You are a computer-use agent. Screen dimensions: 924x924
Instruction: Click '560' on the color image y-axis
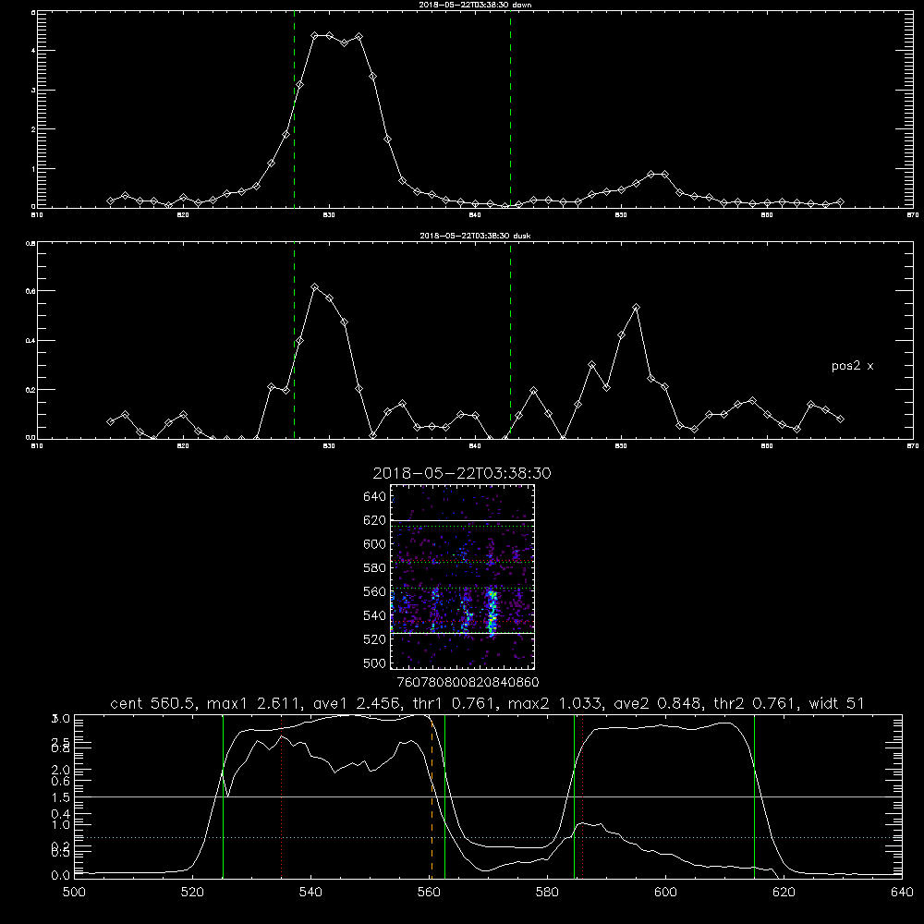point(375,591)
